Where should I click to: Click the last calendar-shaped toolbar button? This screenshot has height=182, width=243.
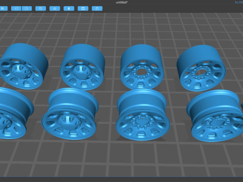(97, 9)
